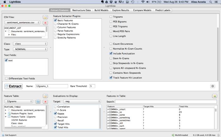Click the Extract button
221x137 pixels.
14,86
